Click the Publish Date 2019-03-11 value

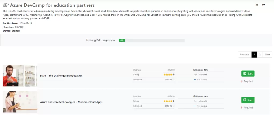(x=25, y=23)
